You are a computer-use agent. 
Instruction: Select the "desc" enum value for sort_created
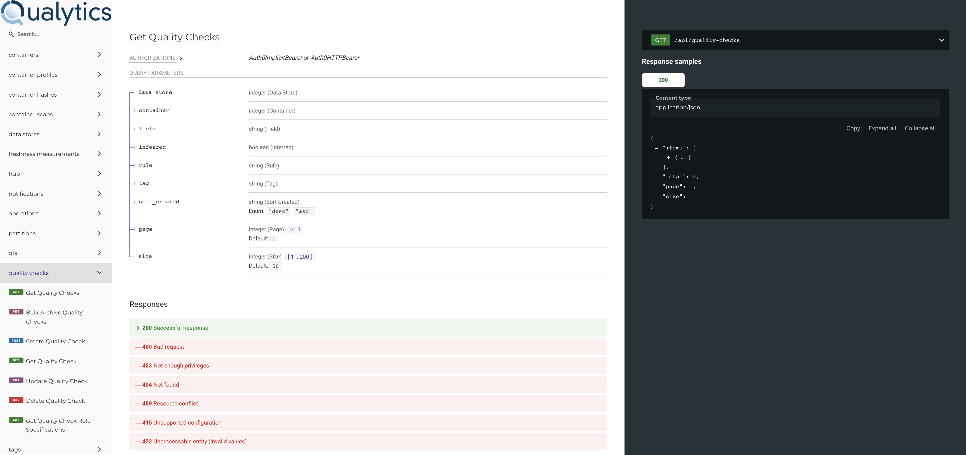click(279, 211)
